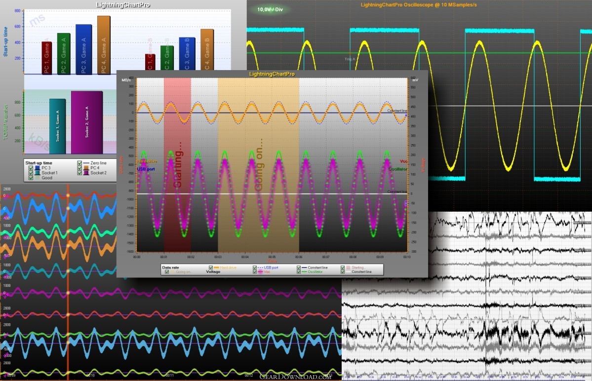The image size is (592, 381).
Task: Select the PC 1, Game A bar
Action: click(x=47, y=58)
